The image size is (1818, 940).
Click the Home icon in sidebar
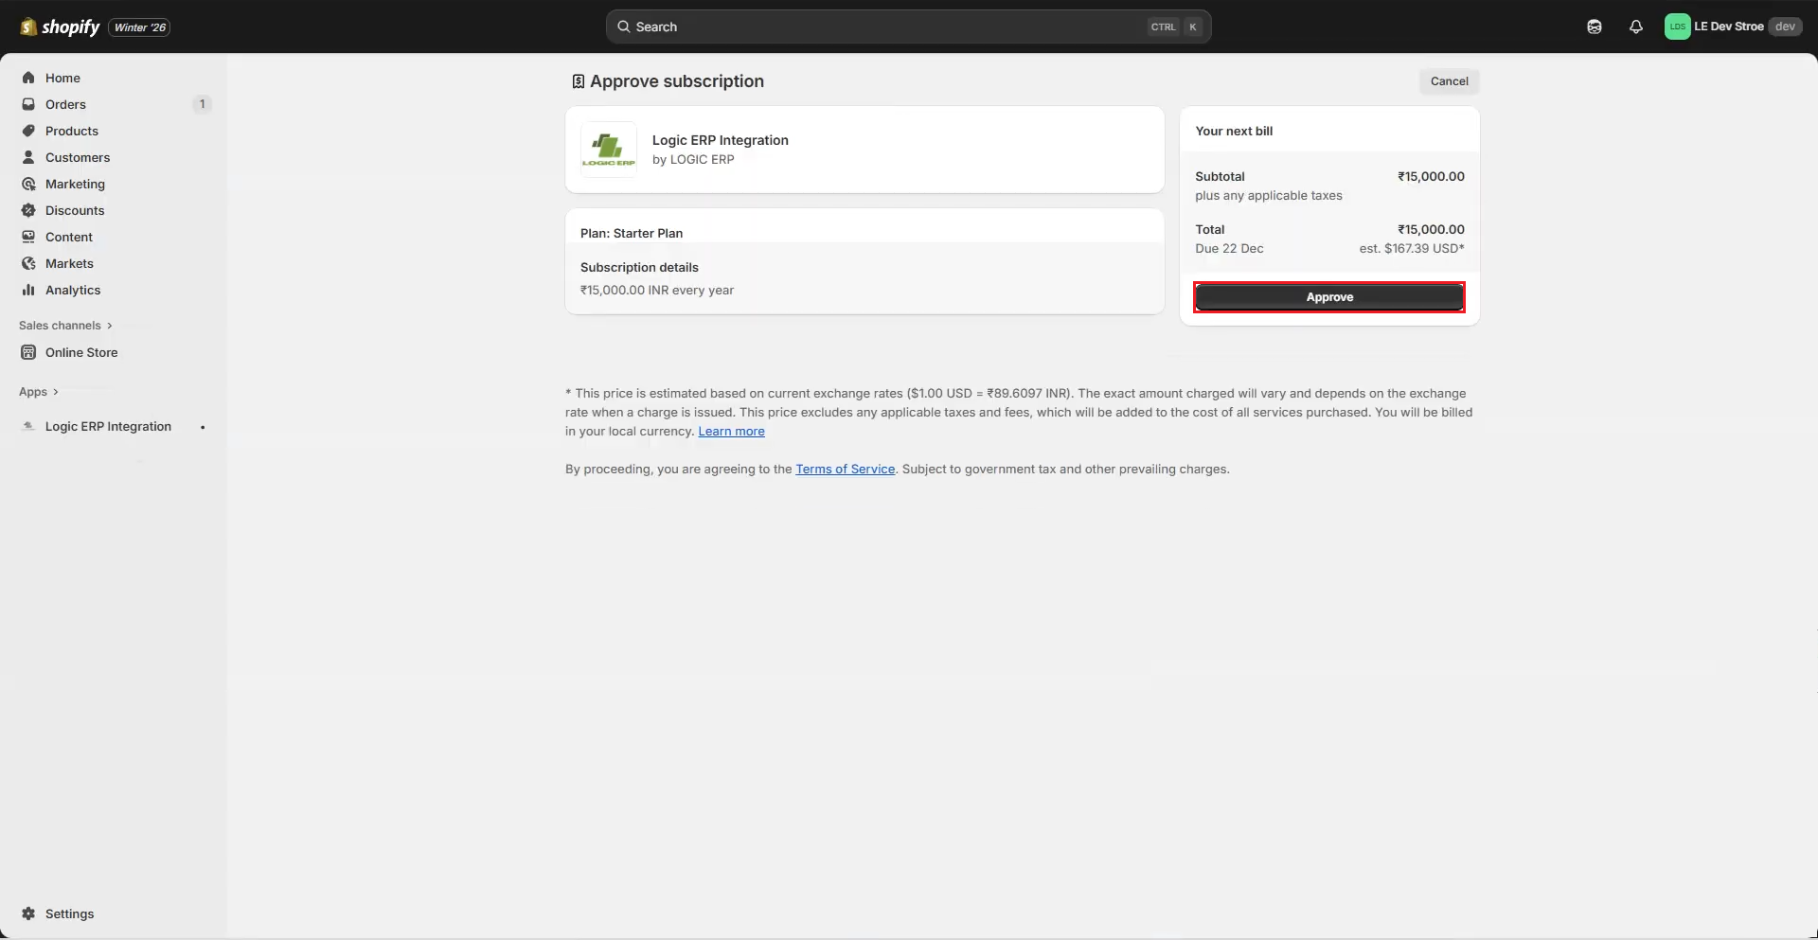coord(28,78)
